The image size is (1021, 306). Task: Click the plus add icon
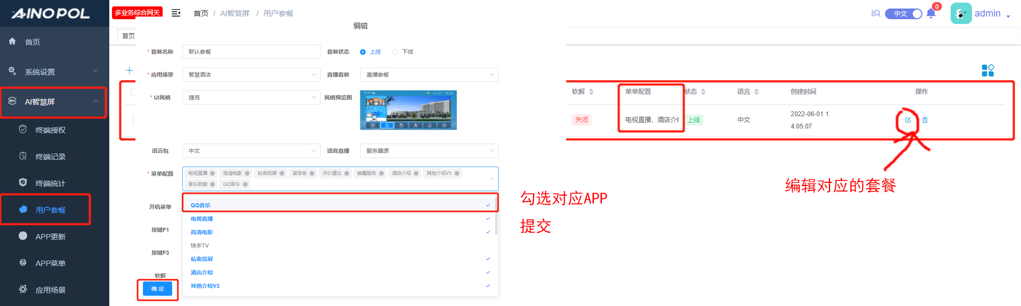(130, 70)
